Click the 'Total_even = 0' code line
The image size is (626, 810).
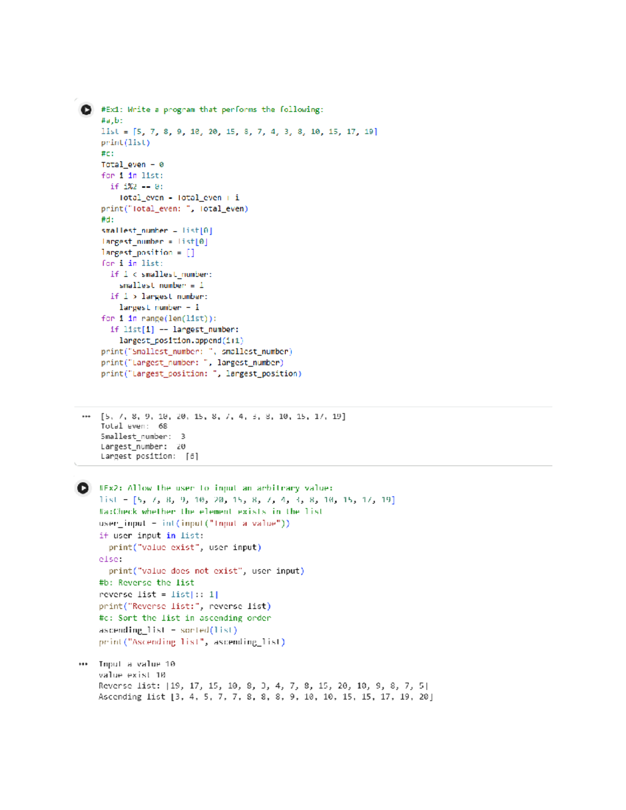click(133, 164)
